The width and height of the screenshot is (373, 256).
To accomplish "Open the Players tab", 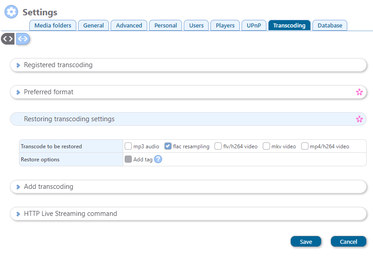I will [225, 25].
